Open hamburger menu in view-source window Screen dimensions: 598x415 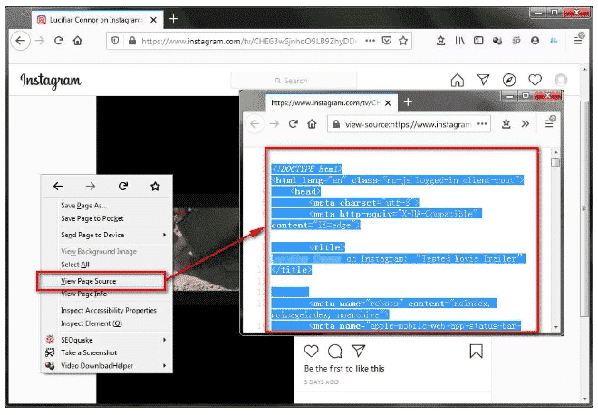[549, 123]
